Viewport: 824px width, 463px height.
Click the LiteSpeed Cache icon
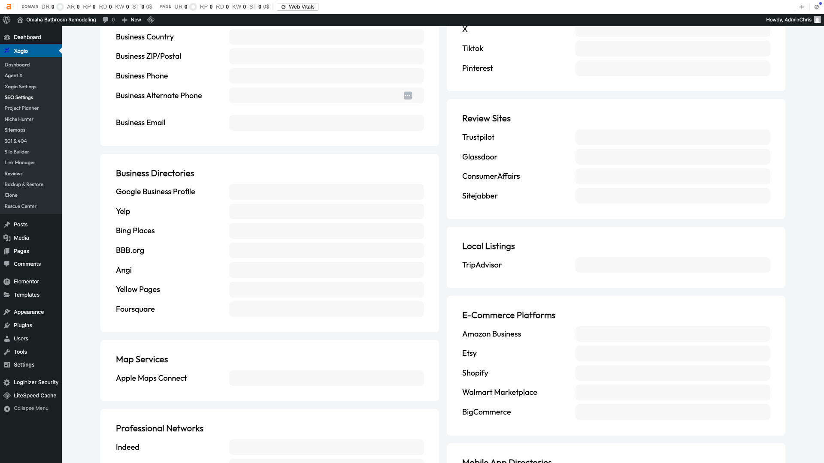tap(7, 396)
